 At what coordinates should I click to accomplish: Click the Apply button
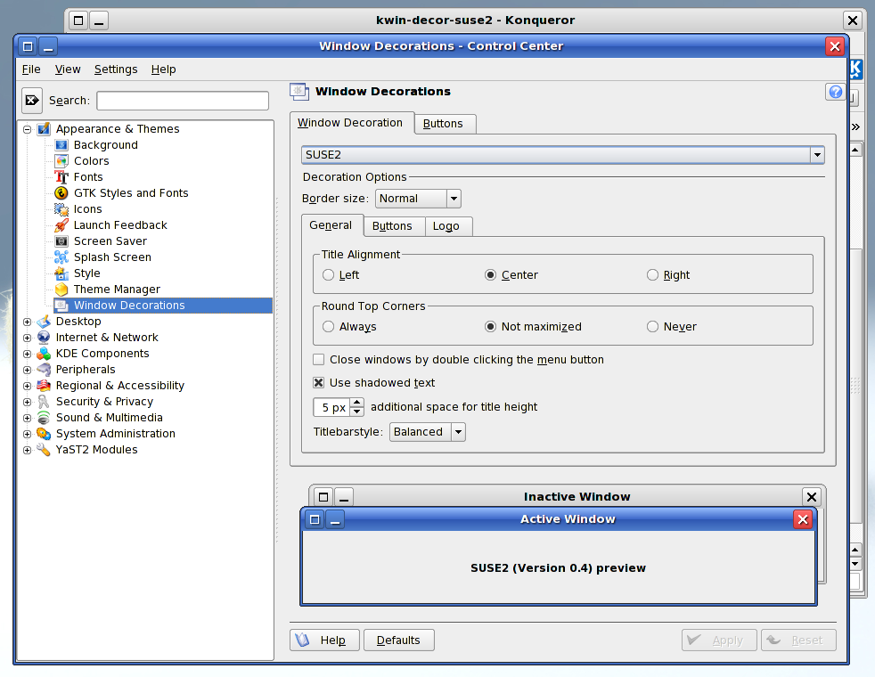point(719,640)
